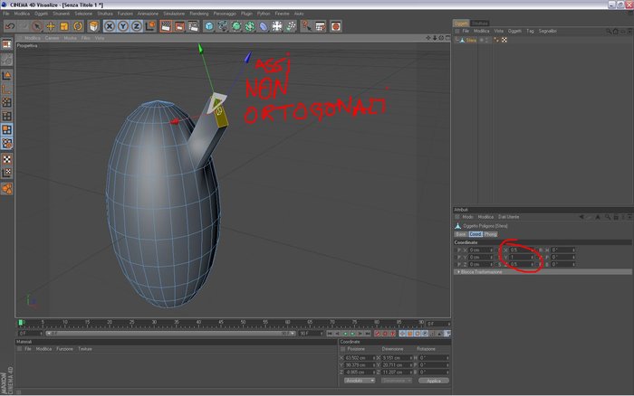Open the Texture menu in Material manager
The width and height of the screenshot is (634, 396).
tap(85, 349)
